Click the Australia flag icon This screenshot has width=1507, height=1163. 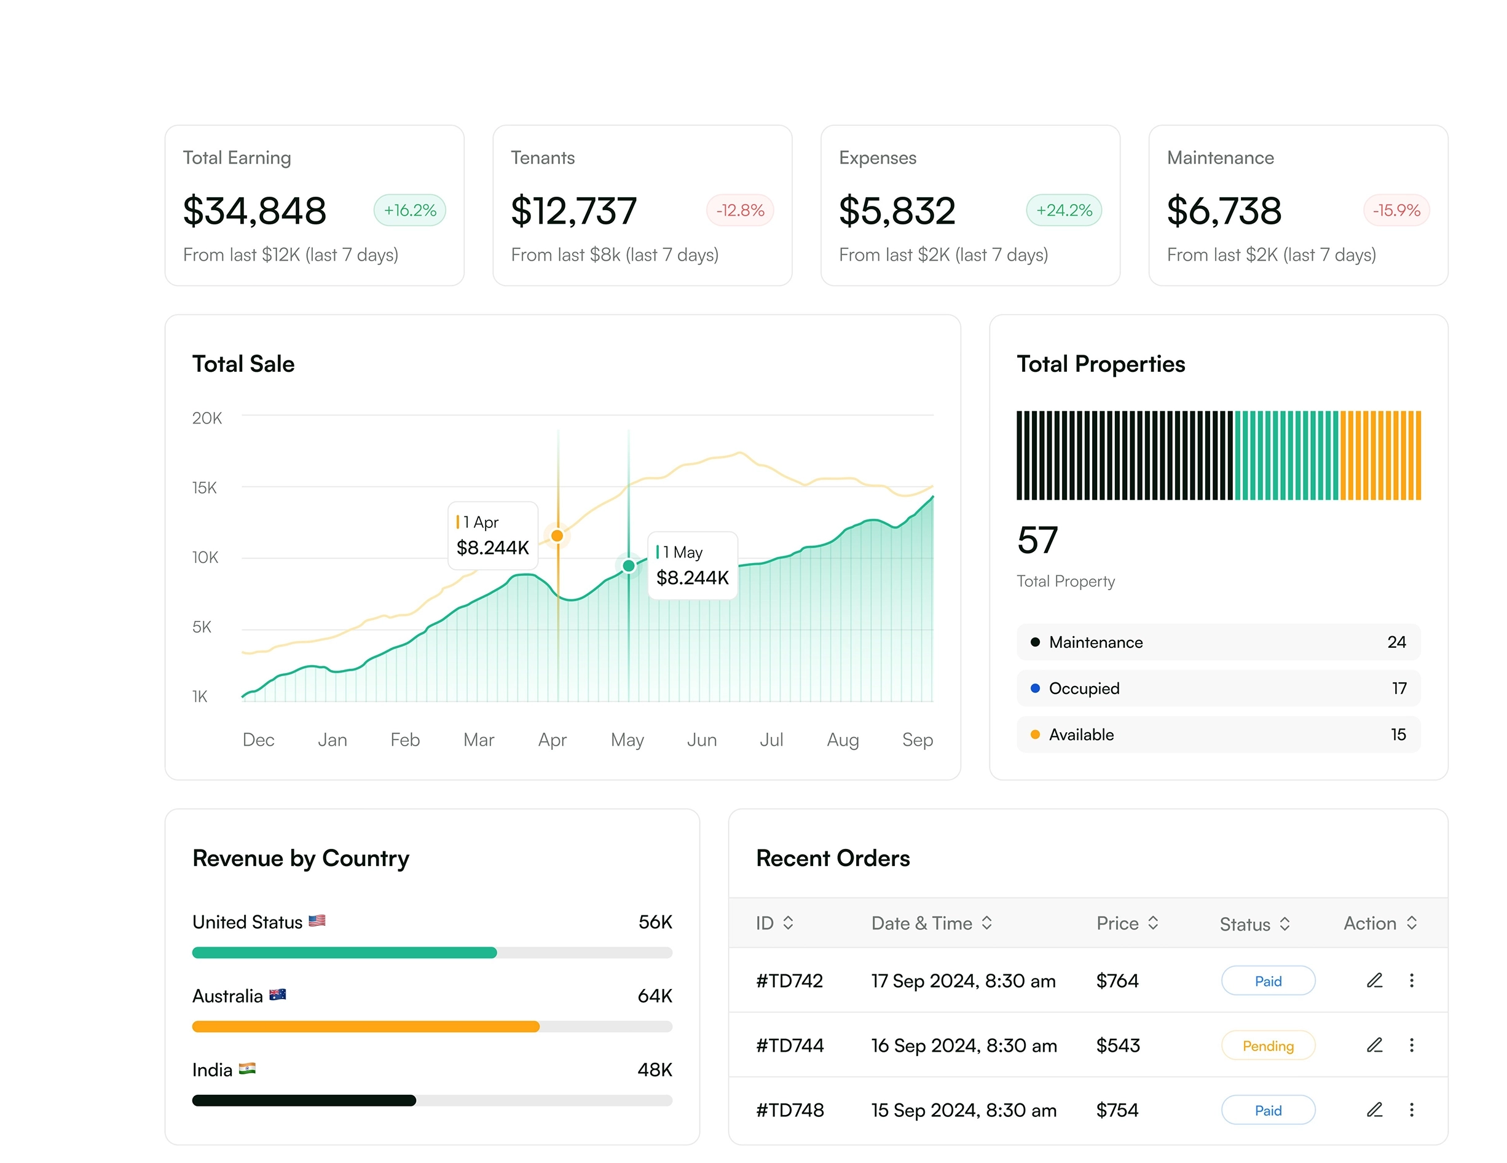pos(279,994)
